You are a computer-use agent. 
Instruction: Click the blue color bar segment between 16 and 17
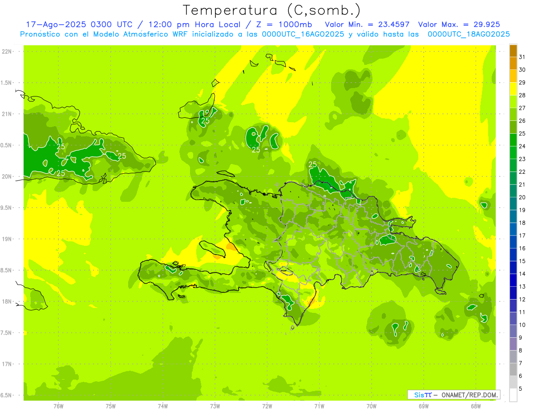(x=513, y=242)
